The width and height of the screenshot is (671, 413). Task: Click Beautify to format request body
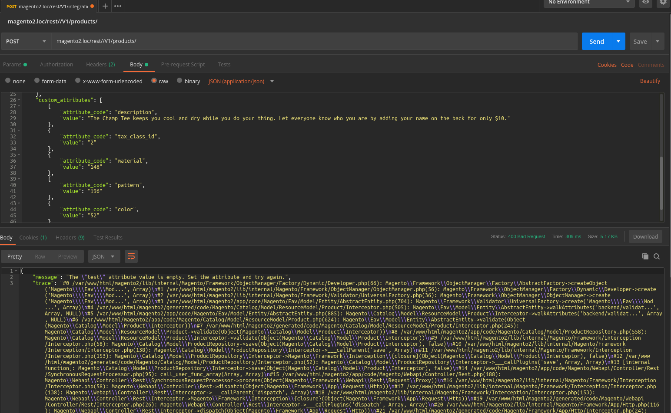pos(650,81)
